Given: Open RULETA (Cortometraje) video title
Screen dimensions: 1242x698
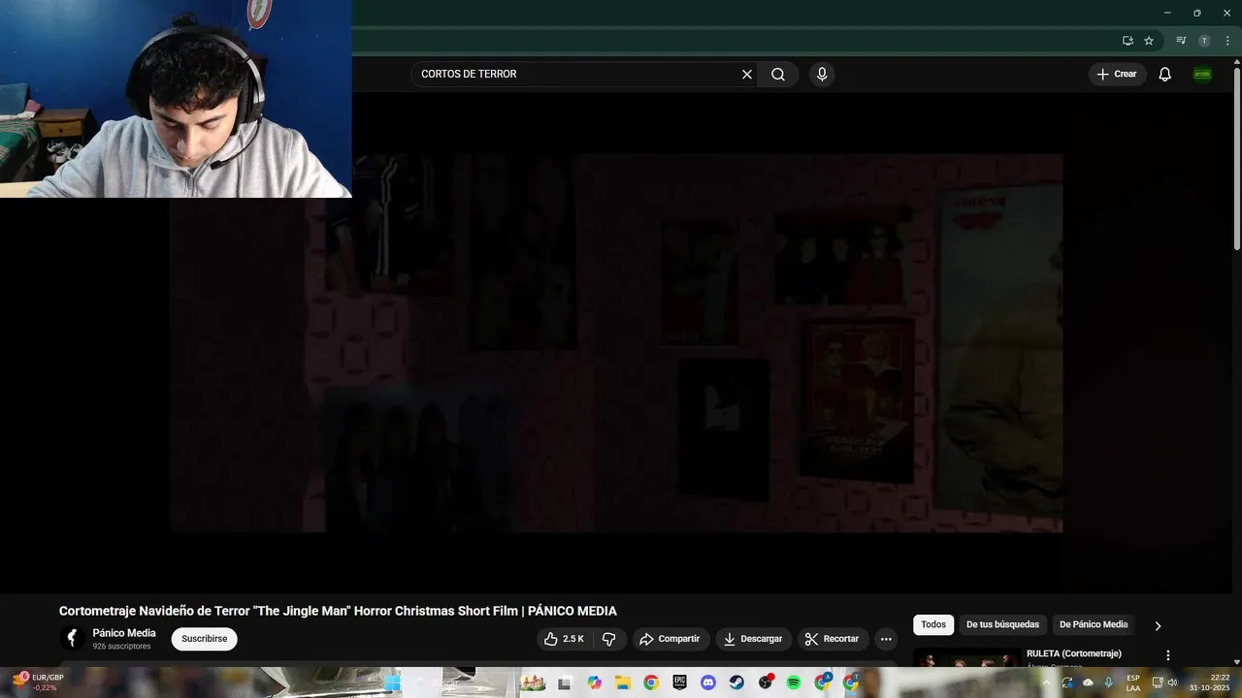Looking at the screenshot, I should coord(1074,653).
